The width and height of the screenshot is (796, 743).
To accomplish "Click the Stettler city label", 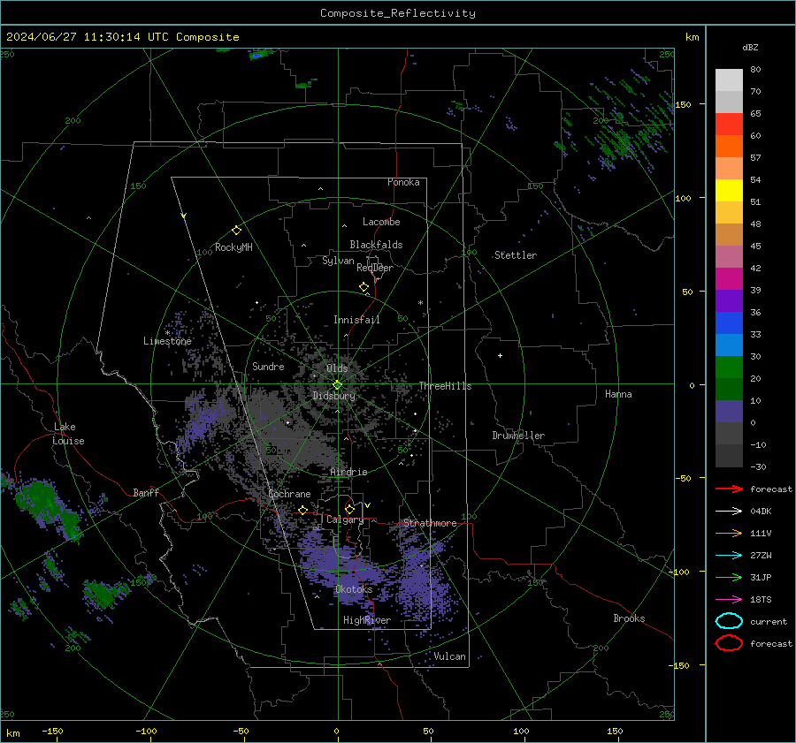I will [516, 255].
